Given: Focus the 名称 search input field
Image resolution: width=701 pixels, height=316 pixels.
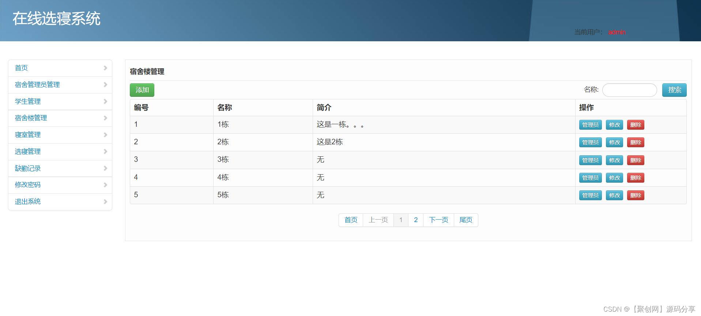Looking at the screenshot, I should (x=629, y=90).
